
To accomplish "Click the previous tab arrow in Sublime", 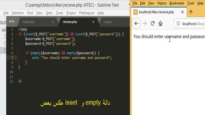I will click(x=10, y=21).
